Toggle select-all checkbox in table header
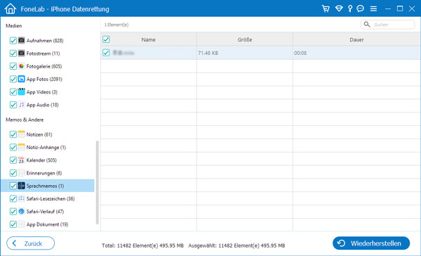The height and width of the screenshot is (256, 421). (106, 39)
